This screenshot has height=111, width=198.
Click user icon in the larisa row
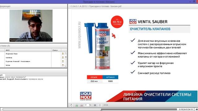click(x=63, y=65)
